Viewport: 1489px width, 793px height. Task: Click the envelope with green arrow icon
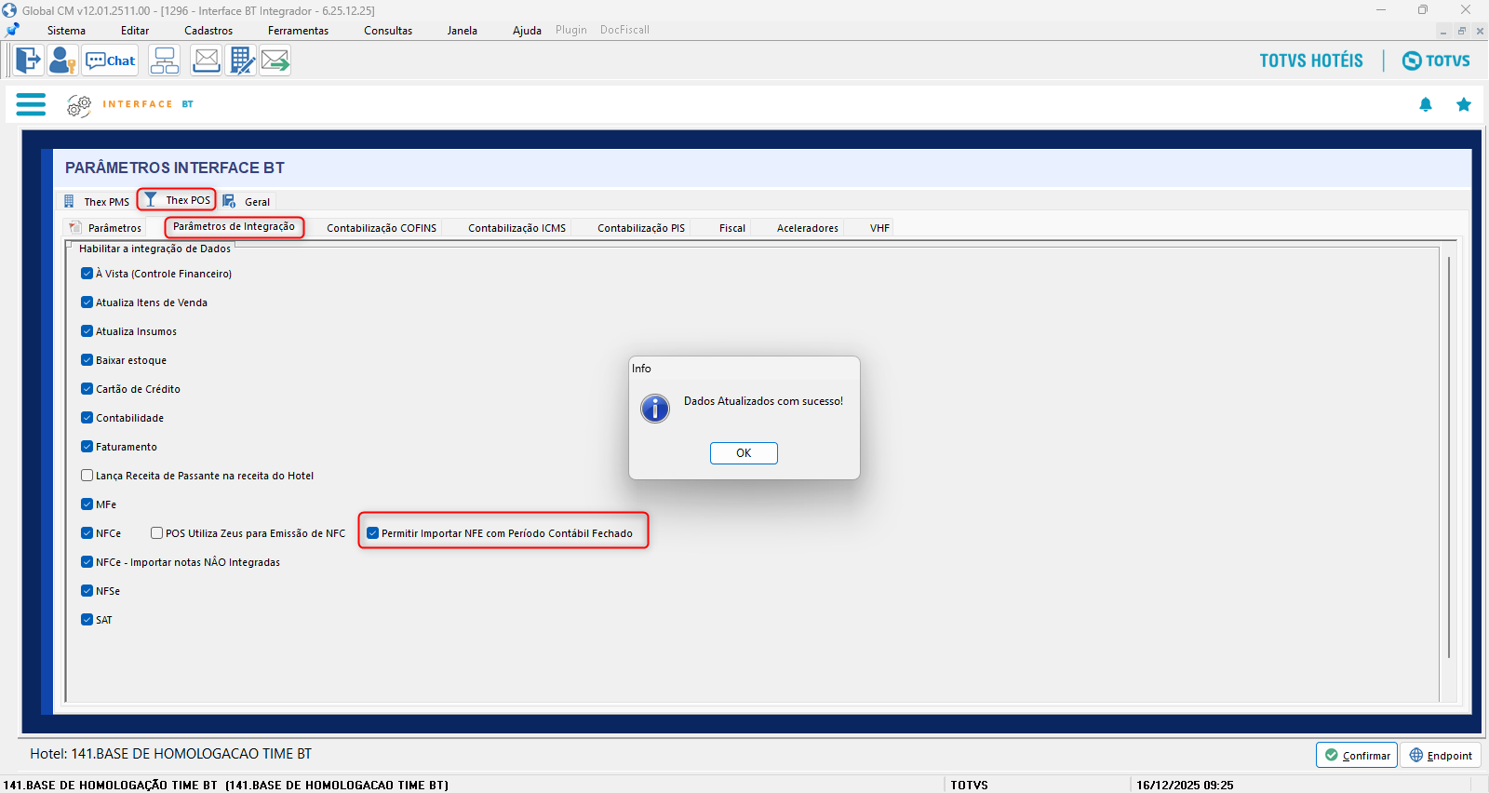pyautogui.click(x=275, y=60)
